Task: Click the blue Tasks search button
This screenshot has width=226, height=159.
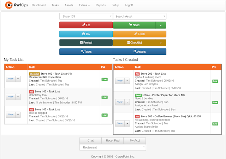Action: (86, 52)
